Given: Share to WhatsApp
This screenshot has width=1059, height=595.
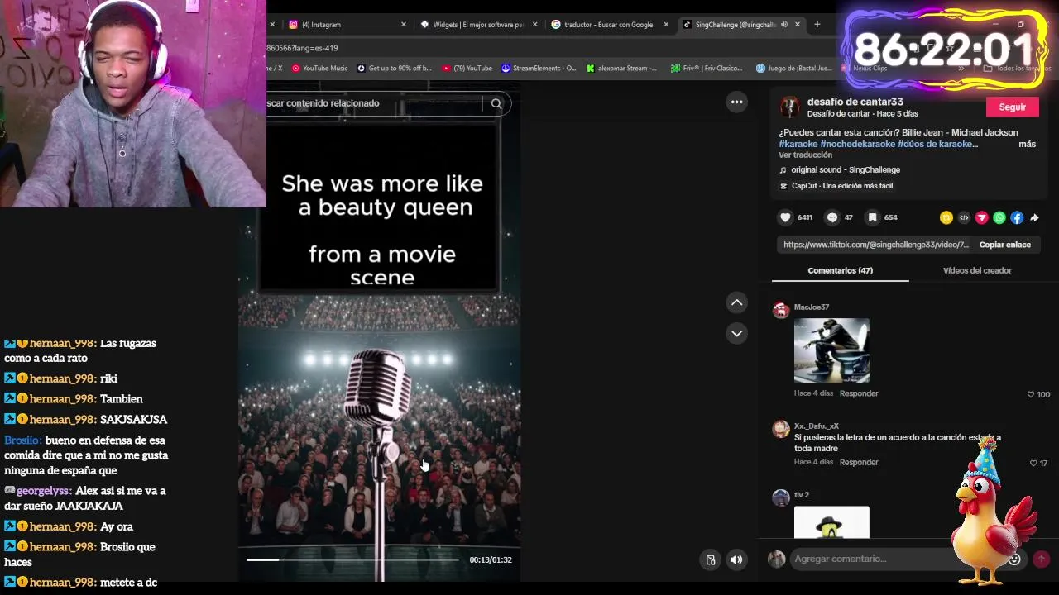Looking at the screenshot, I should pos(999,217).
